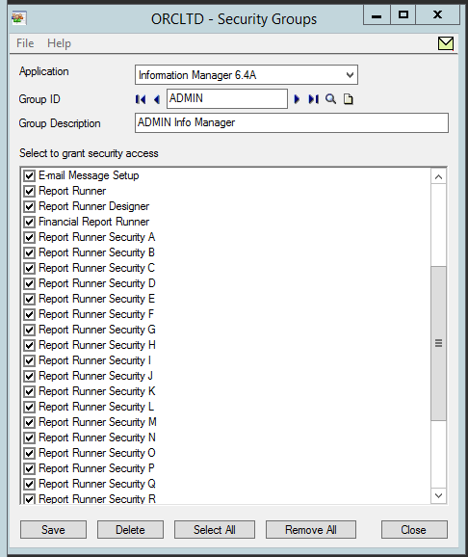Go to first Group ID record

click(141, 99)
